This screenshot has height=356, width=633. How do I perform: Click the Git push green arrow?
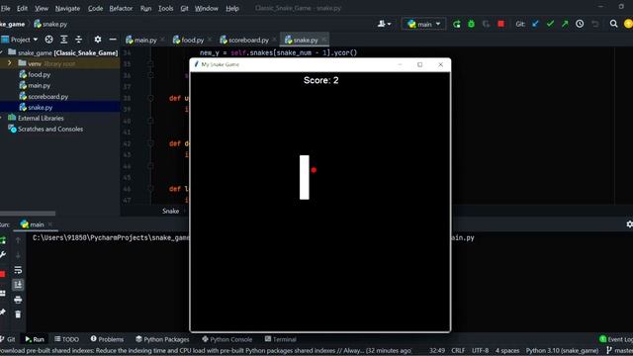(565, 24)
